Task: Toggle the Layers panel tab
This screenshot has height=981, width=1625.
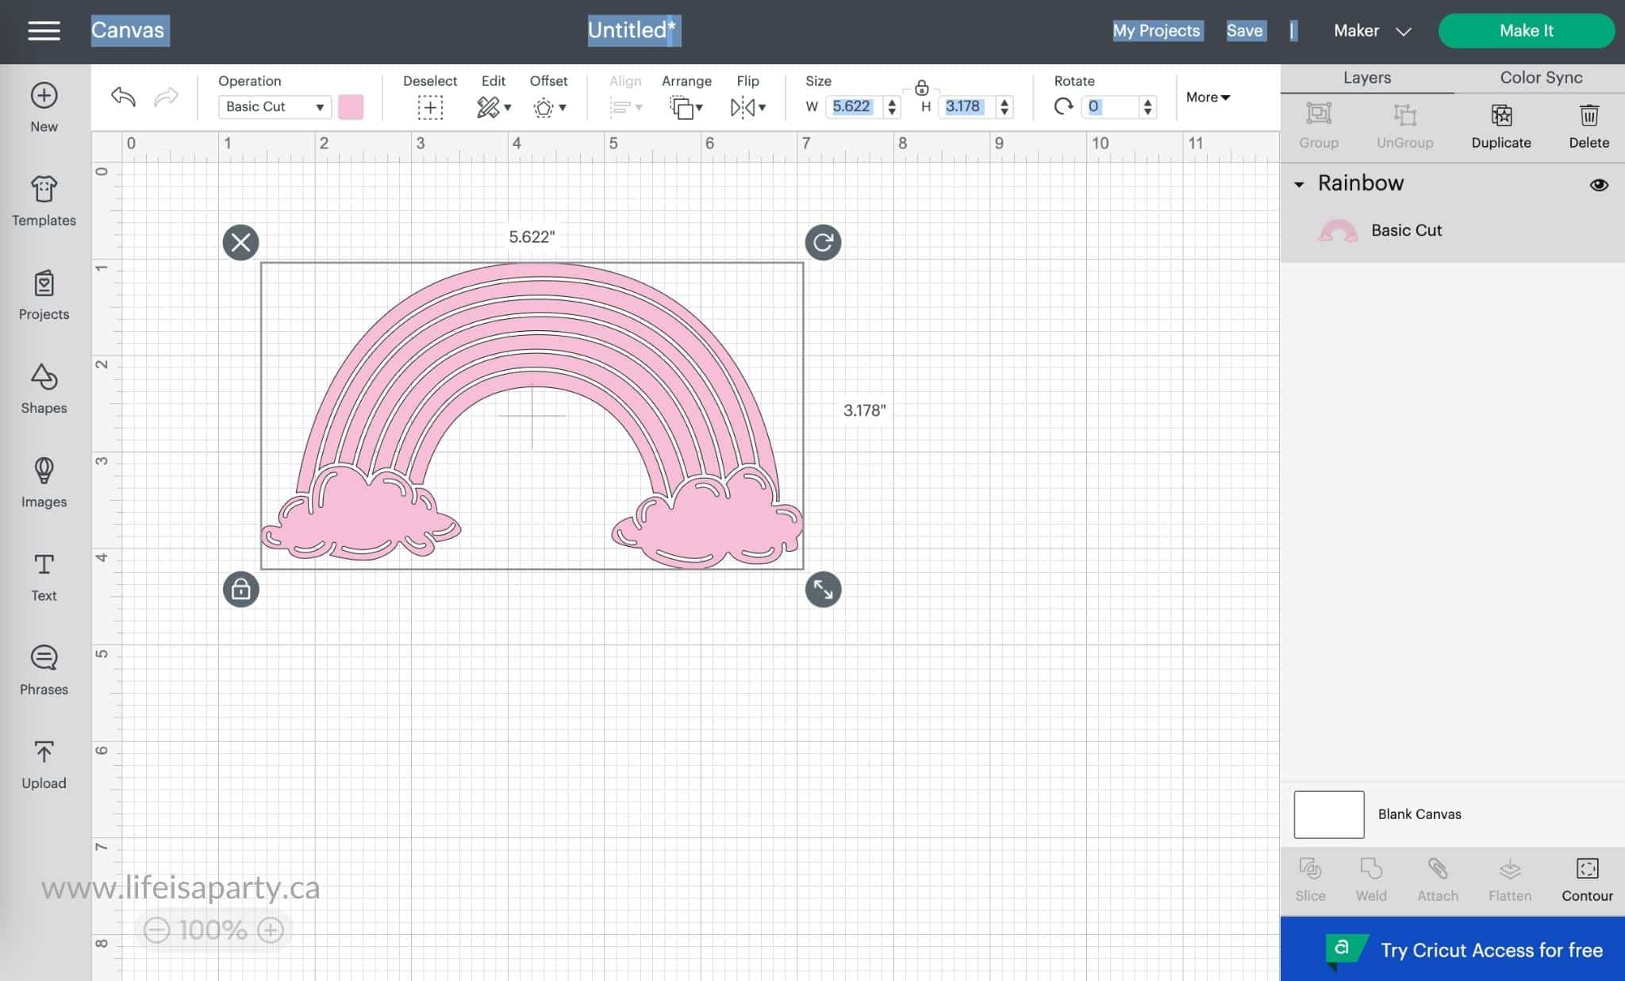Action: (1367, 78)
